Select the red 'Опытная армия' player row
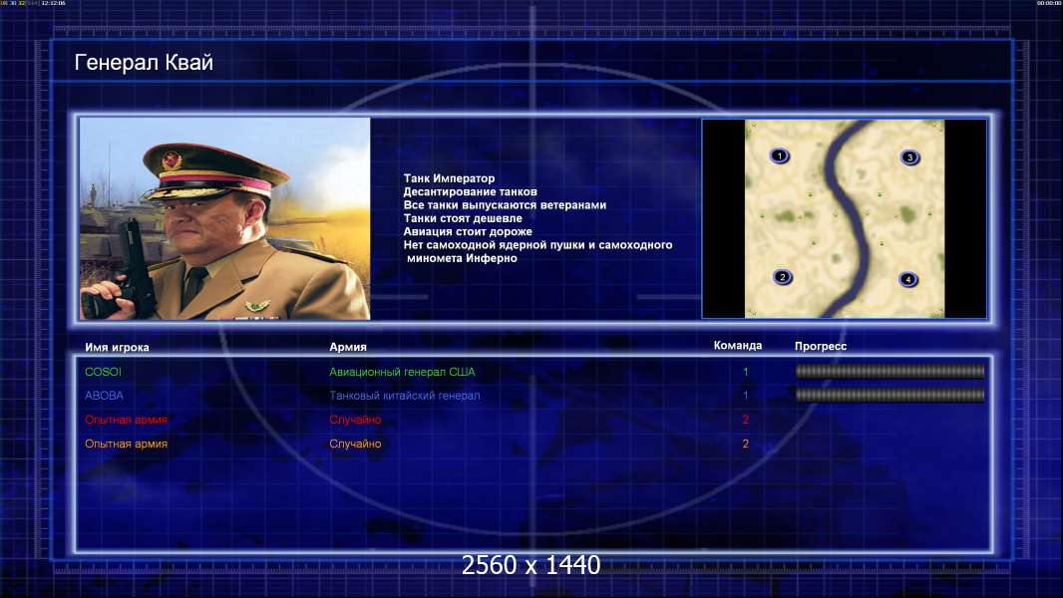Viewport: 1063px width, 598px height. tap(126, 420)
